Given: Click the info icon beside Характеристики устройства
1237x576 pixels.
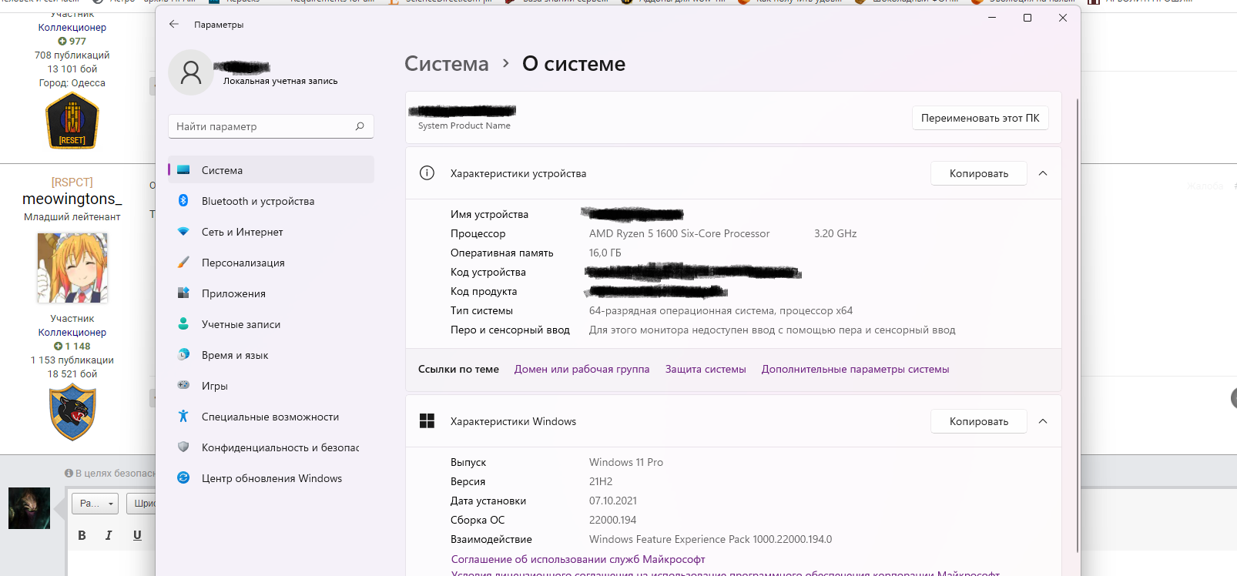Looking at the screenshot, I should [427, 173].
